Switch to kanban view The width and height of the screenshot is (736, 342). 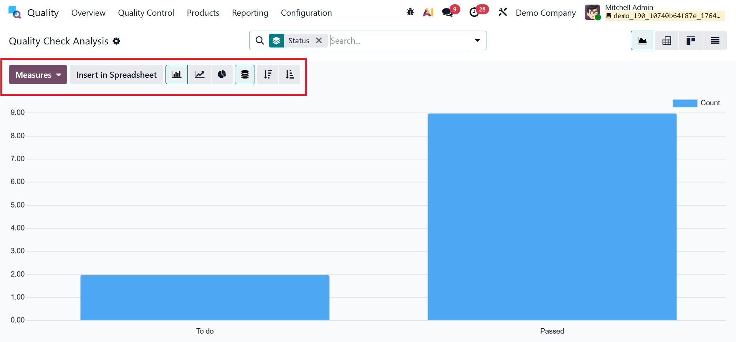(x=691, y=41)
